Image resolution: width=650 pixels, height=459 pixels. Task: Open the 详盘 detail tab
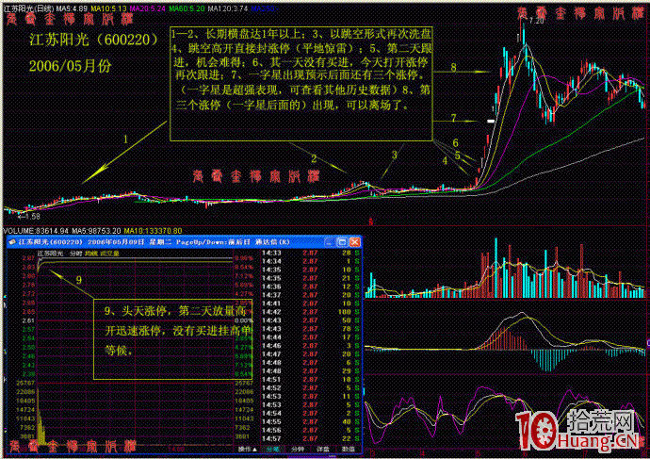(x=323, y=450)
